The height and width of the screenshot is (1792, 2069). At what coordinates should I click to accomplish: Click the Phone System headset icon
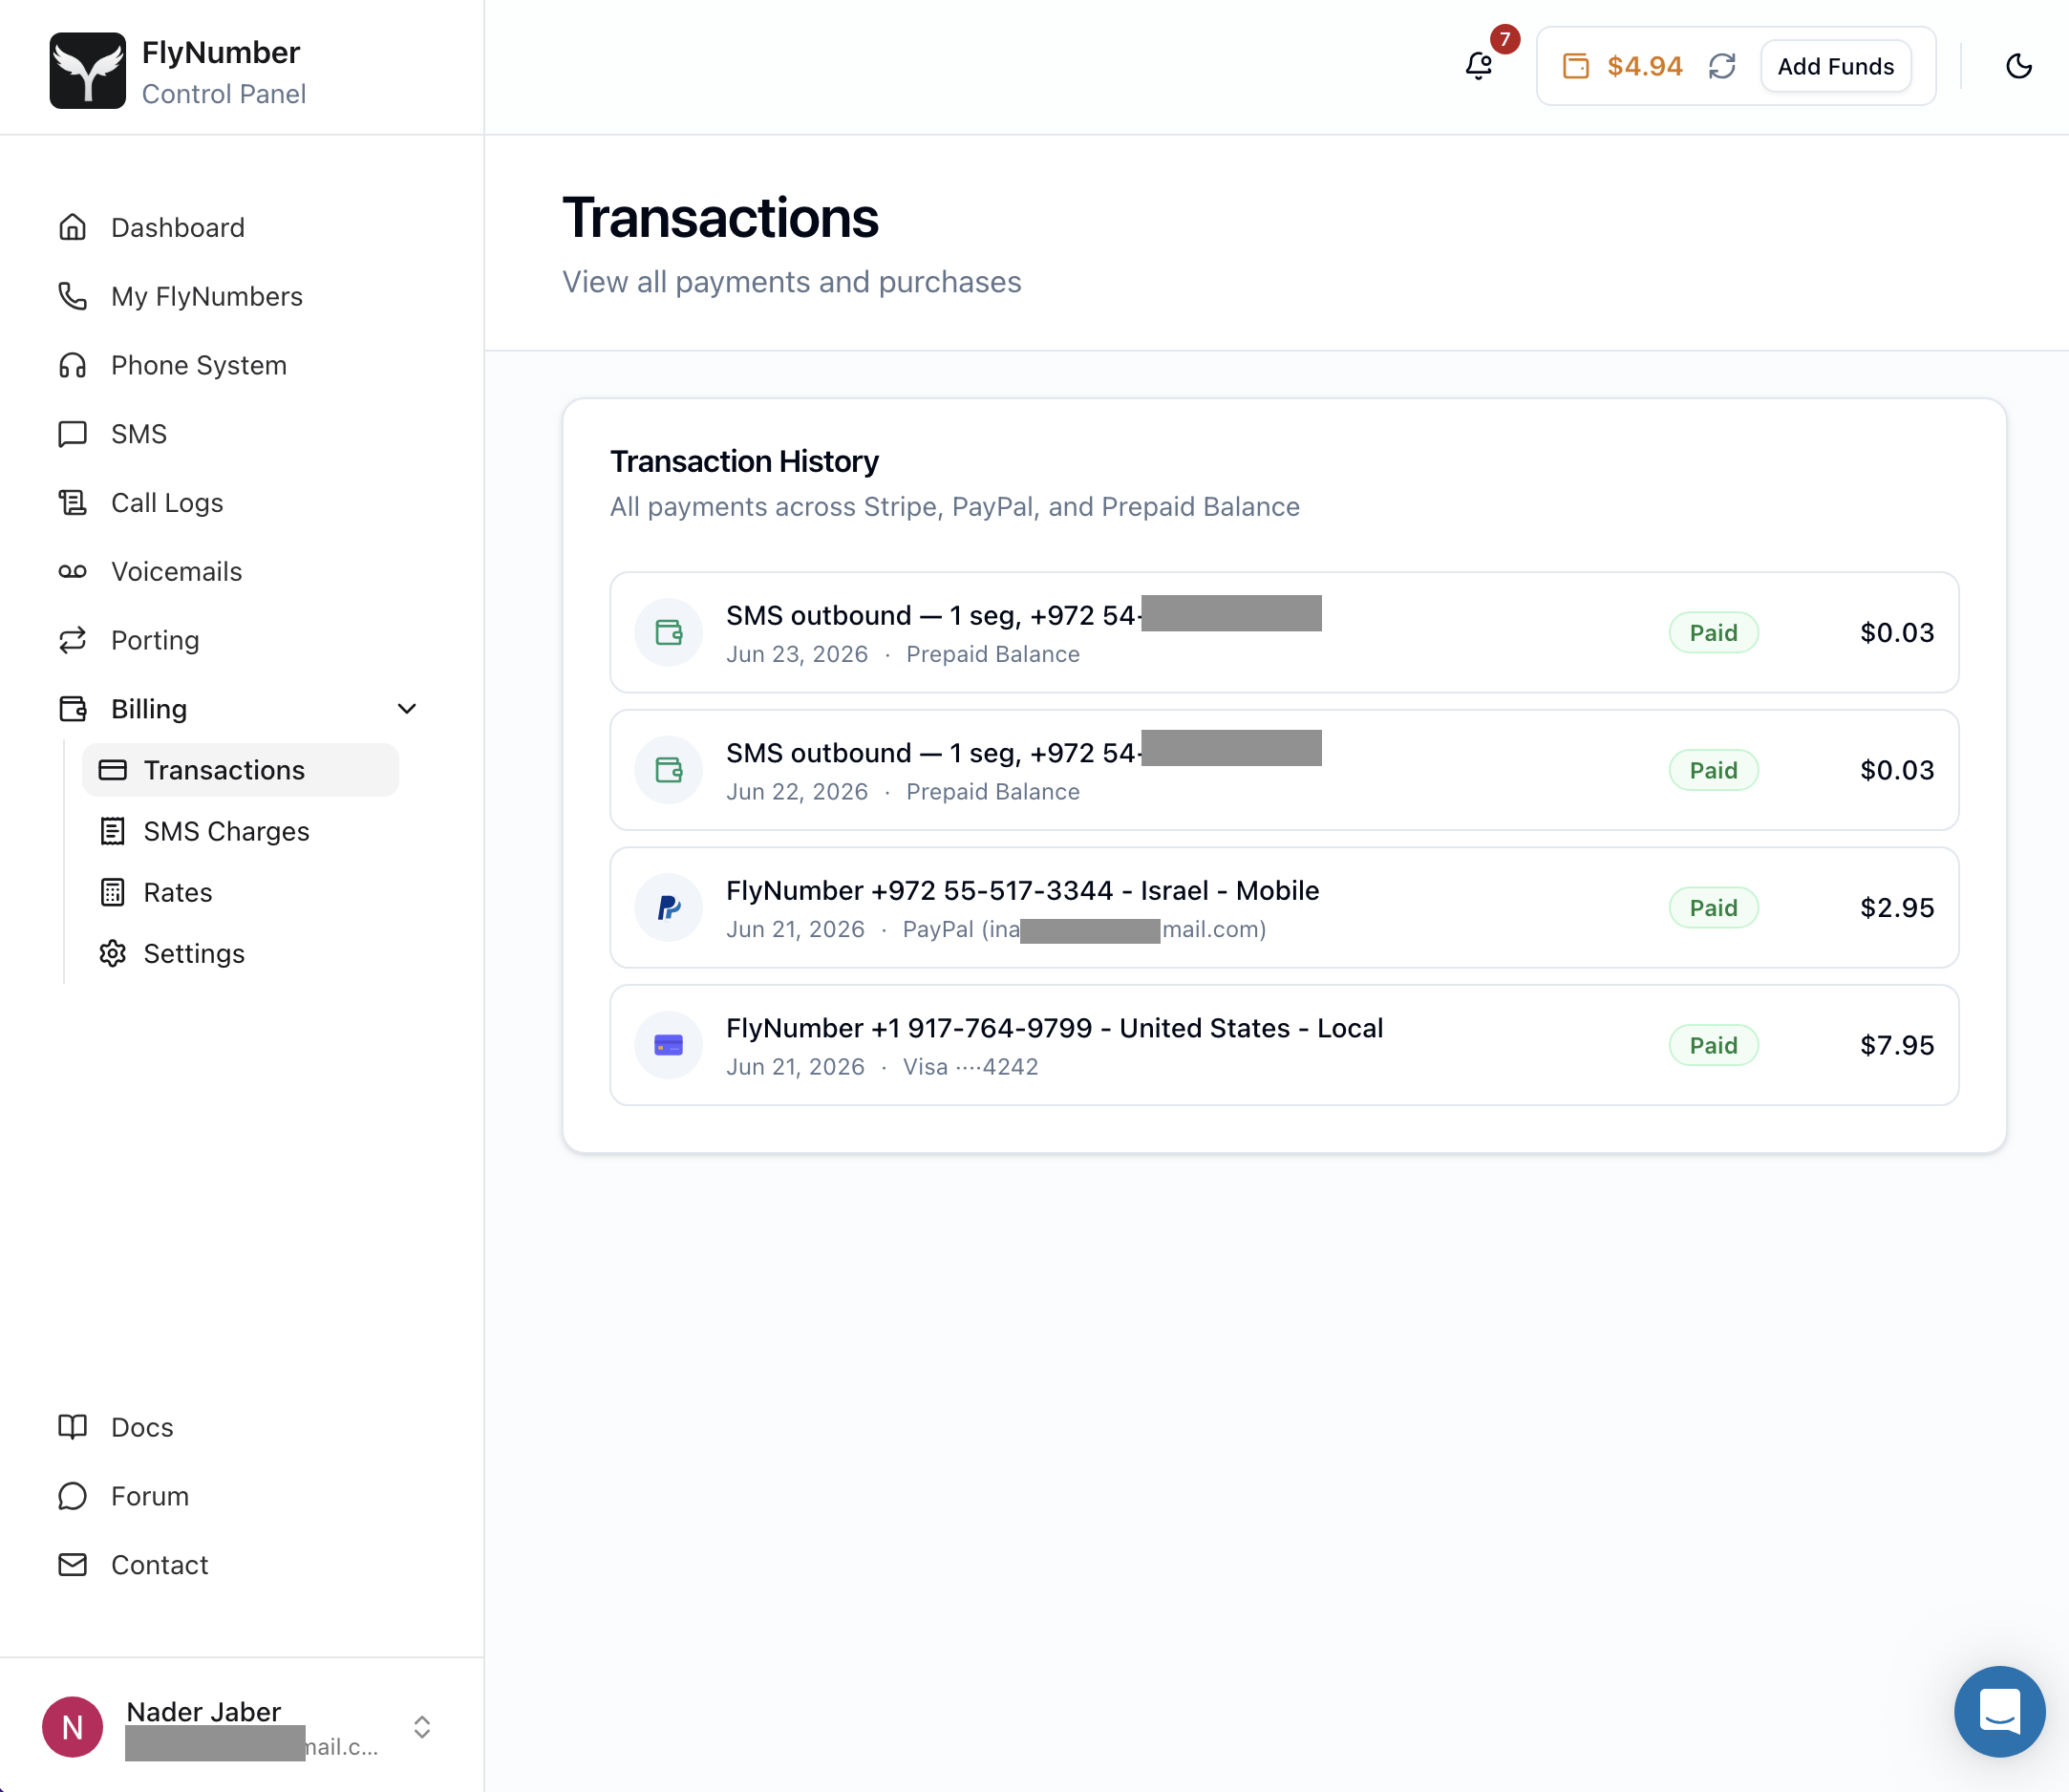(72, 365)
